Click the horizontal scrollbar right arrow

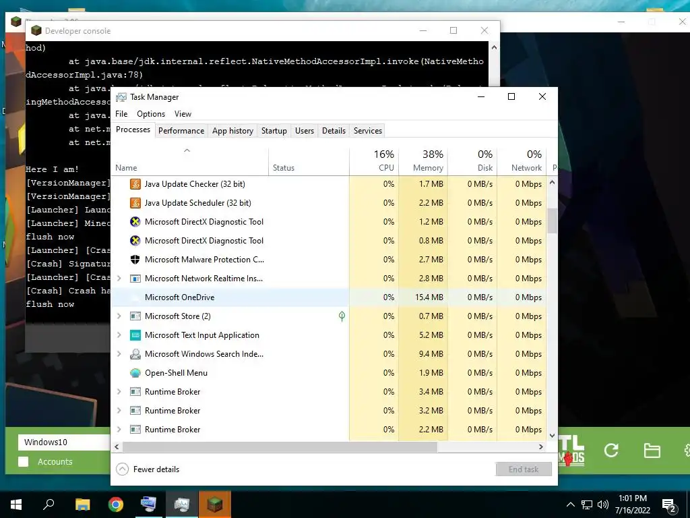[541, 447]
